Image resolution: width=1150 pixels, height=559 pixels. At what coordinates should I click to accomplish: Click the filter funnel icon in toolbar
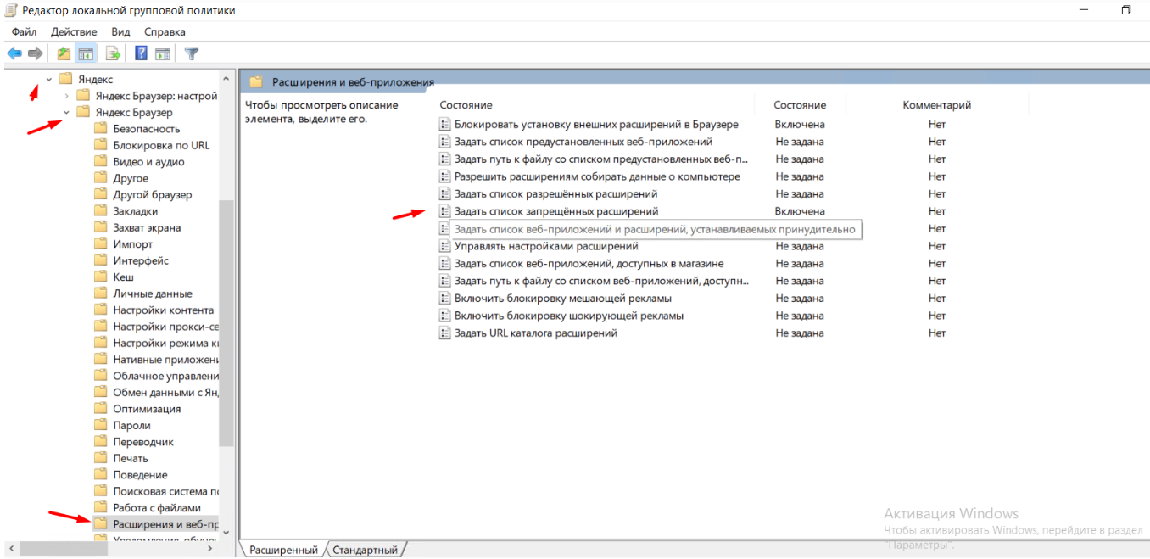pos(192,53)
